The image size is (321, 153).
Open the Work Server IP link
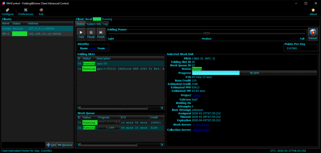point(201,125)
